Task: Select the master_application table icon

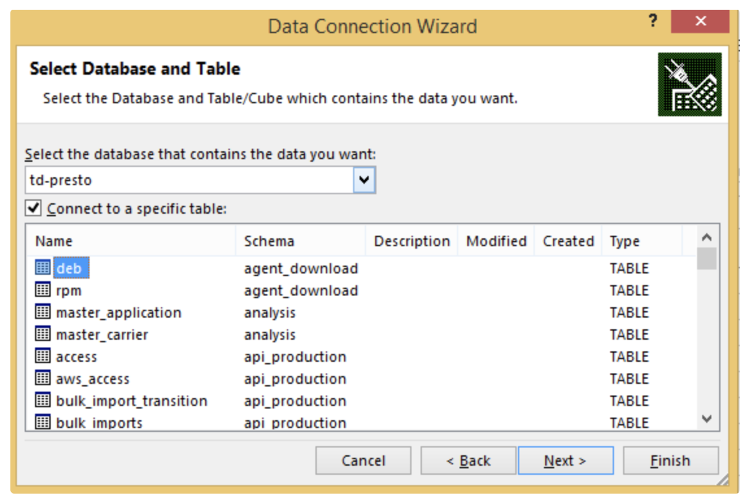Action: pos(43,312)
